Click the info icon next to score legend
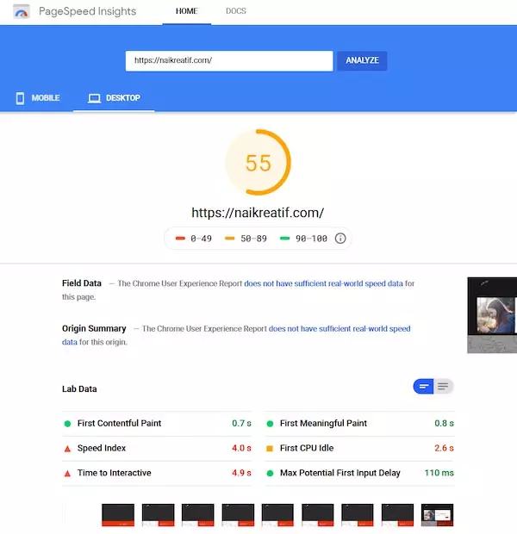This screenshot has width=517, height=534. tap(340, 239)
